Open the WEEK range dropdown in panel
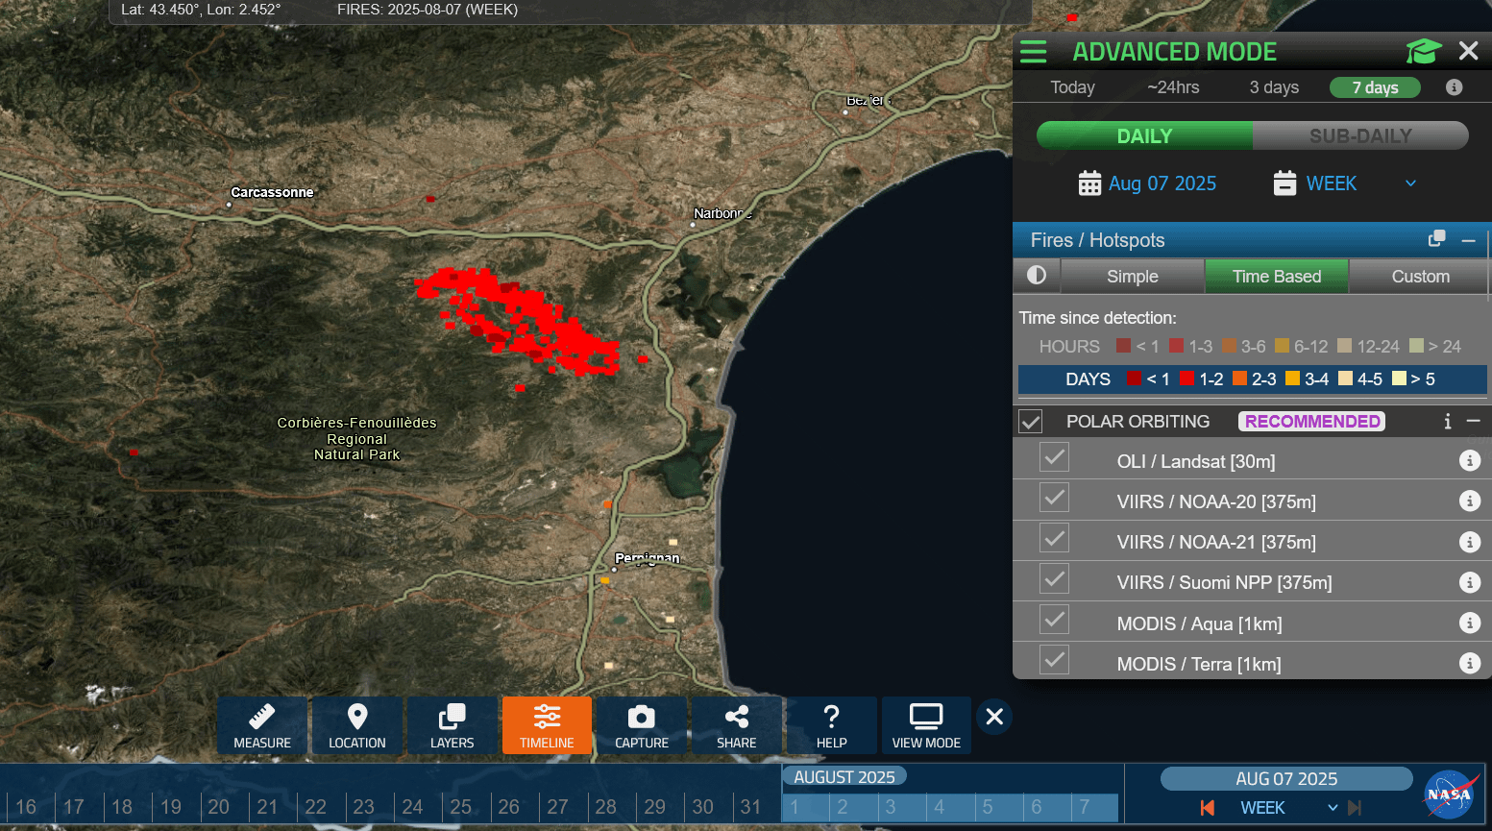This screenshot has width=1492, height=831. coord(1345,183)
